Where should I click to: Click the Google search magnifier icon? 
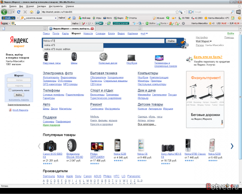232,12
